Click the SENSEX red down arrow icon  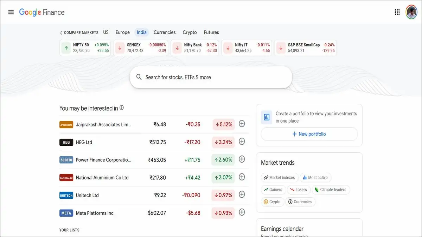(120, 48)
